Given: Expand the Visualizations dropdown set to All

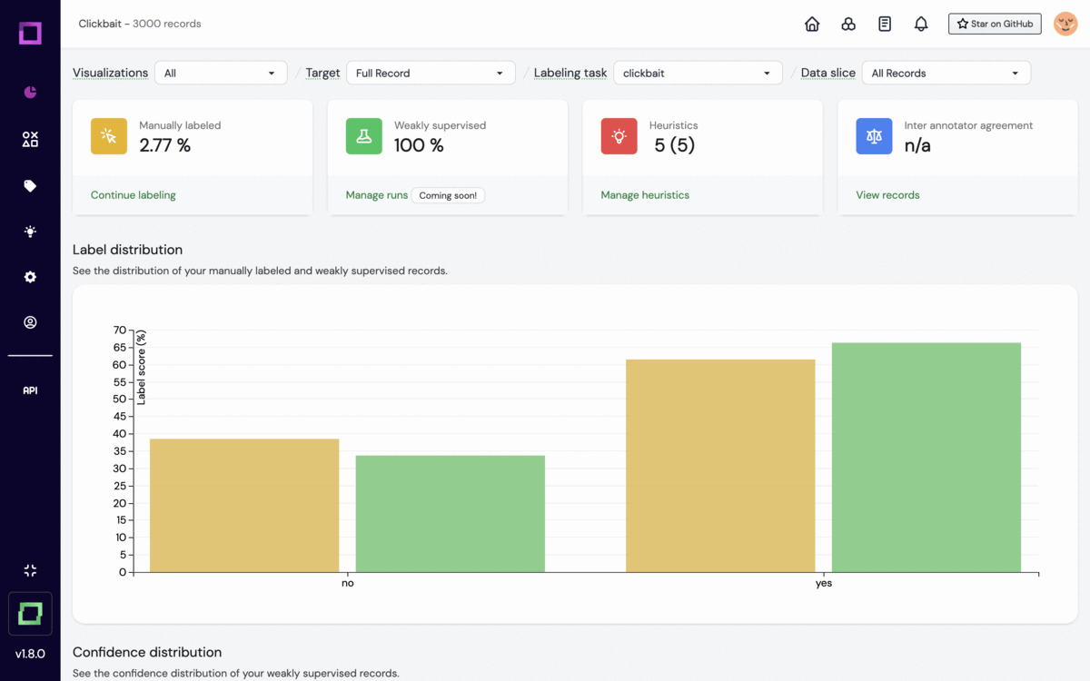Looking at the screenshot, I should (221, 74).
